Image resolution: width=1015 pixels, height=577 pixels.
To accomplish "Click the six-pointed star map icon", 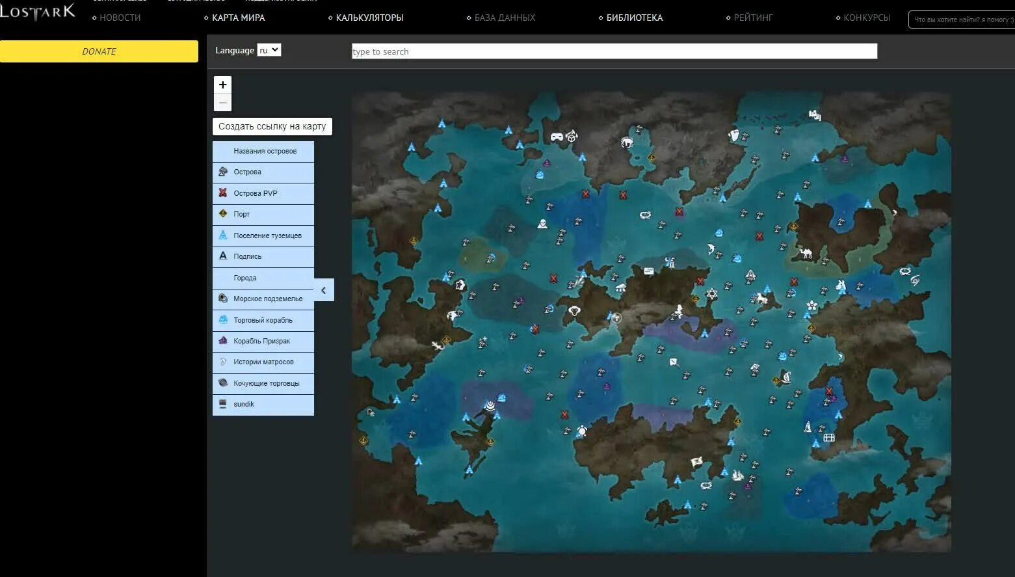I will click(712, 294).
